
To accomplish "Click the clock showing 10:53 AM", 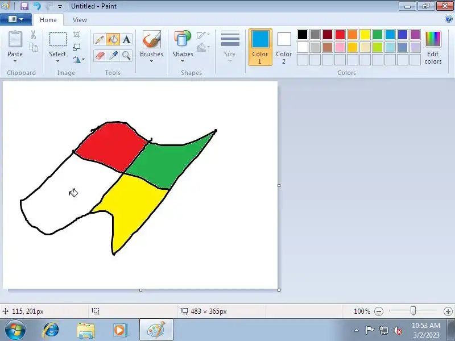I will point(425,325).
